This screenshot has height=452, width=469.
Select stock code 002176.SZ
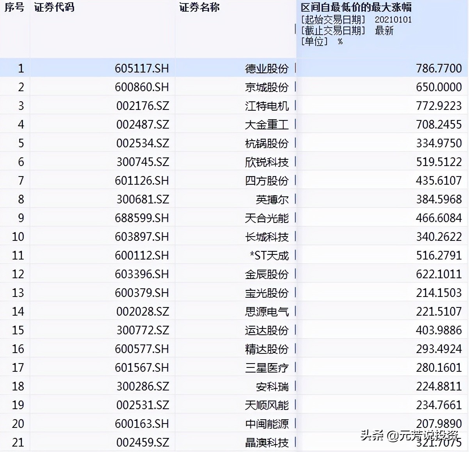click(x=142, y=106)
